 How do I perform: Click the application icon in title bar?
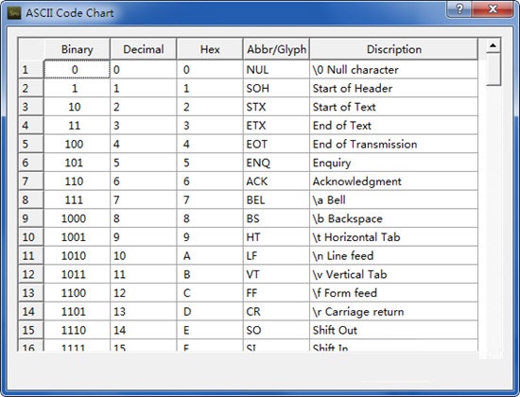(x=14, y=13)
